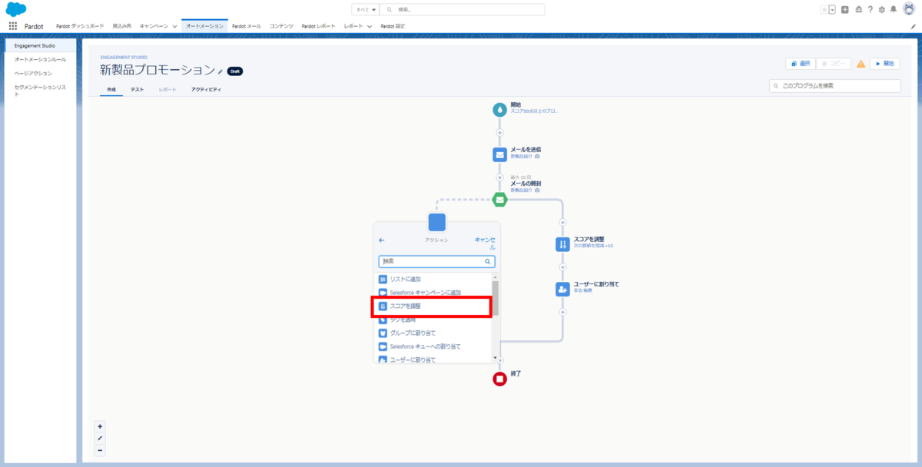Click the 開始 play button
This screenshot has height=467, width=922.
coord(884,64)
